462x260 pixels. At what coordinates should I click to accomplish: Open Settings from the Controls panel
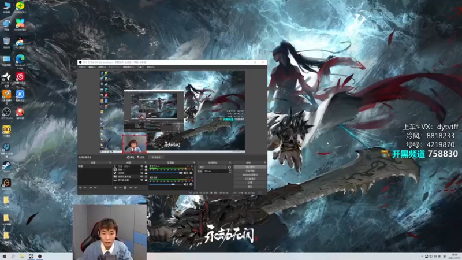(250, 183)
